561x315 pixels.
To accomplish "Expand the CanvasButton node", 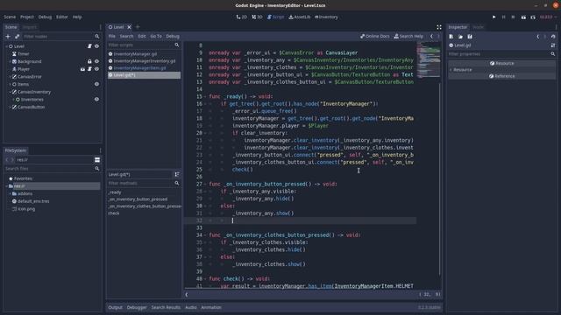I will click(x=10, y=107).
